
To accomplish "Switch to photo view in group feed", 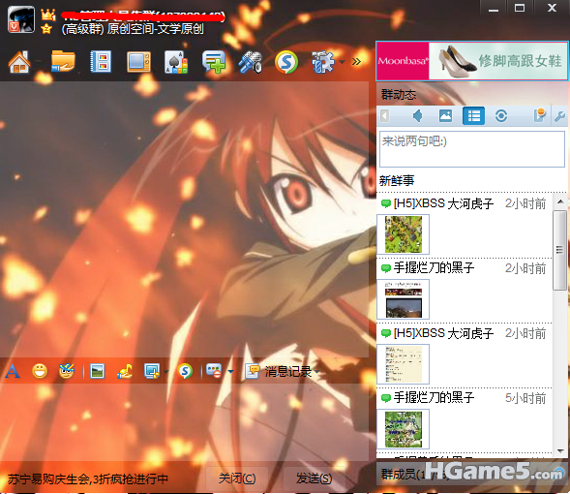I will pyautogui.click(x=445, y=116).
